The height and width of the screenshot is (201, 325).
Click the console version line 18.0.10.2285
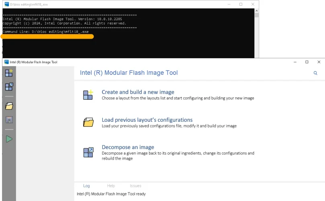coord(62,19)
